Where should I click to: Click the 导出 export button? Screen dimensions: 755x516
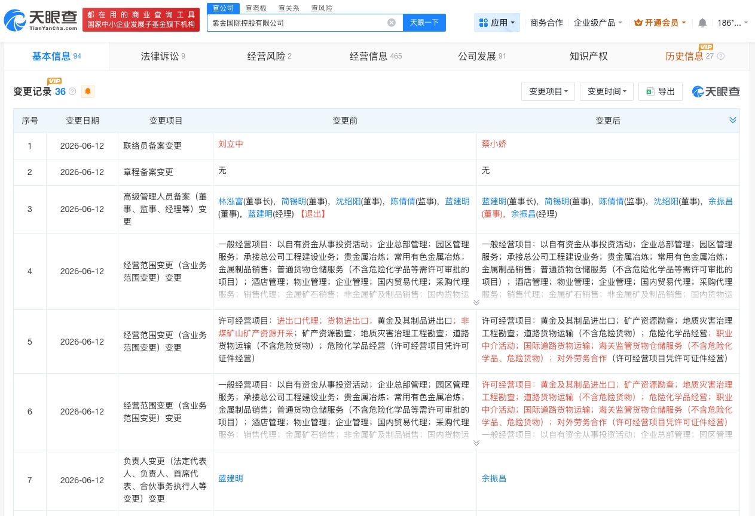point(661,91)
